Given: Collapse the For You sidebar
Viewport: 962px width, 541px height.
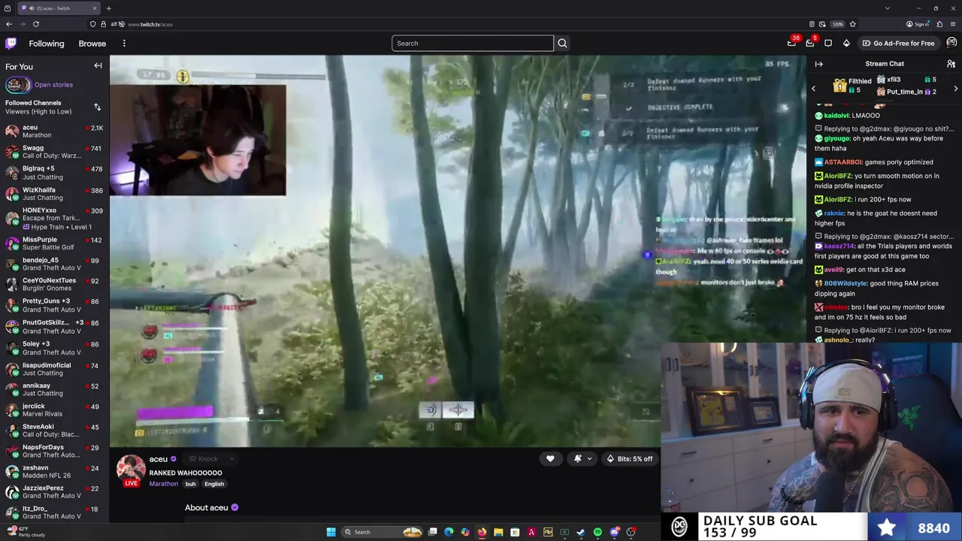Looking at the screenshot, I should click(98, 66).
